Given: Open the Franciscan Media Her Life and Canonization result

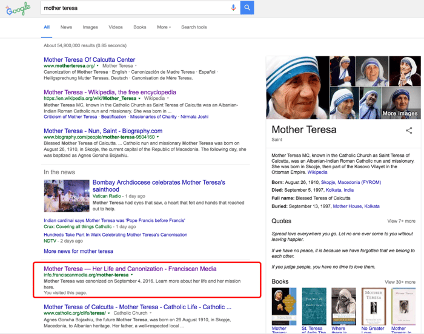Looking at the screenshot, I should [x=130, y=269].
